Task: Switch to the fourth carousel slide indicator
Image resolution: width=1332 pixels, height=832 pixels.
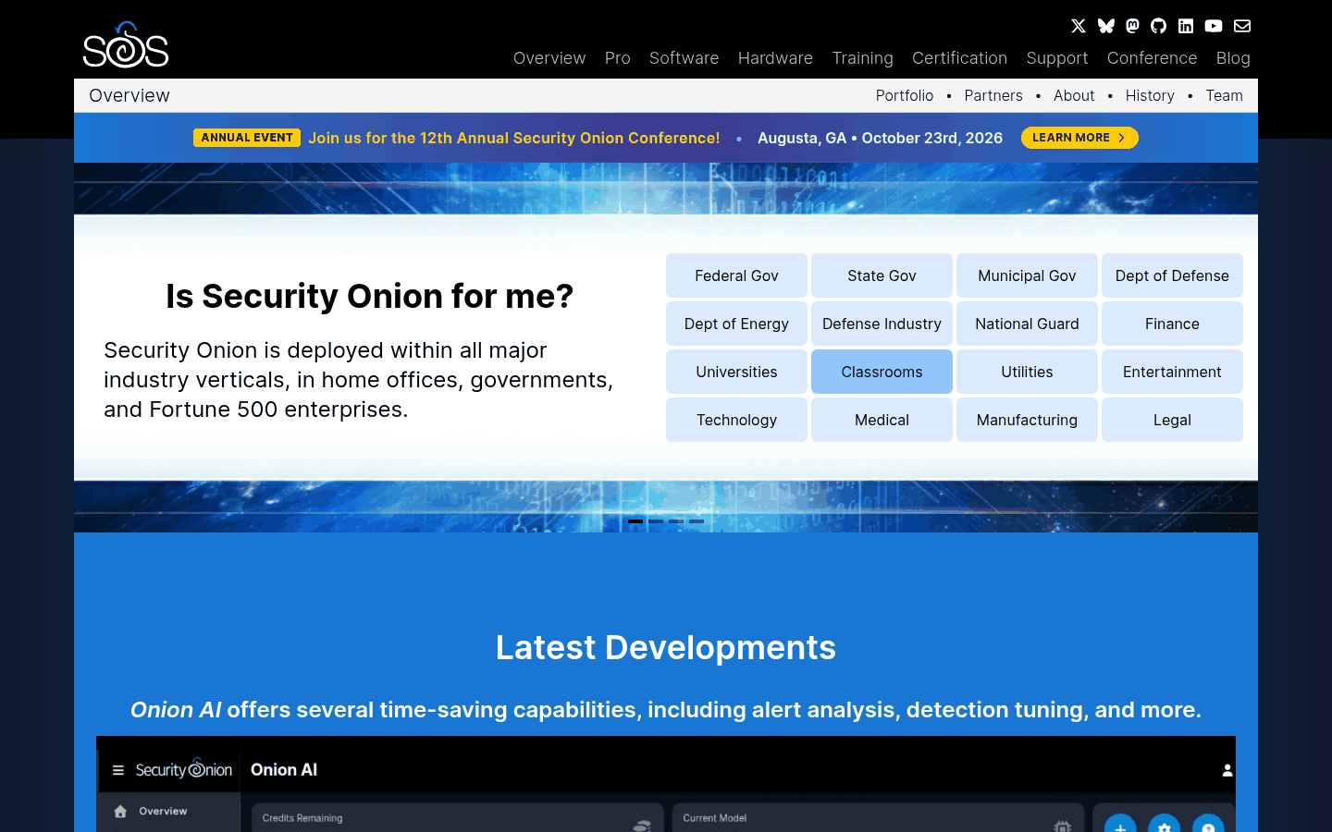Action: point(697,521)
